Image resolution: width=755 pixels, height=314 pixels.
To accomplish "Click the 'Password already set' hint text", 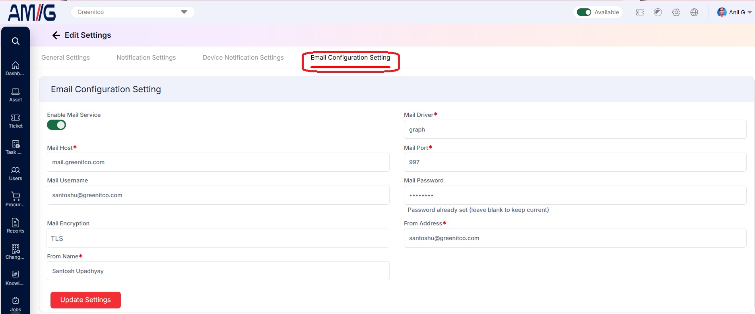I will (478, 210).
